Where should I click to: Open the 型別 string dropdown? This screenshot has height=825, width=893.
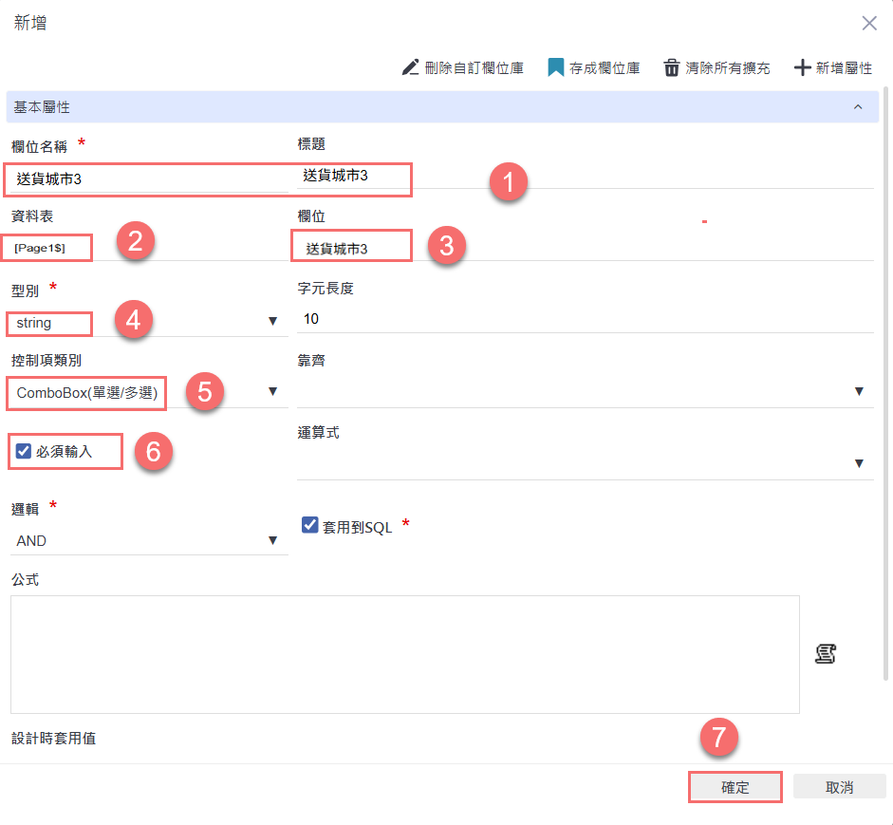point(272,322)
